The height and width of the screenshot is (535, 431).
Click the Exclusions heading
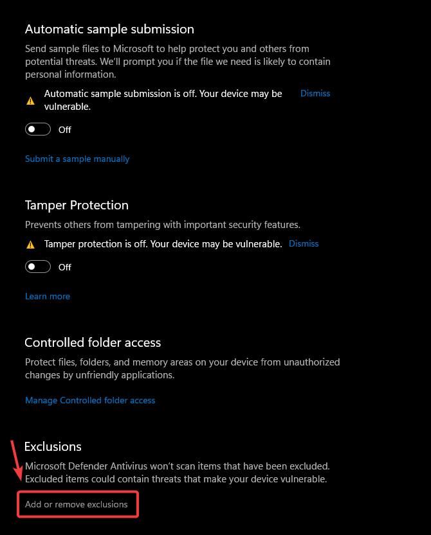pos(53,446)
